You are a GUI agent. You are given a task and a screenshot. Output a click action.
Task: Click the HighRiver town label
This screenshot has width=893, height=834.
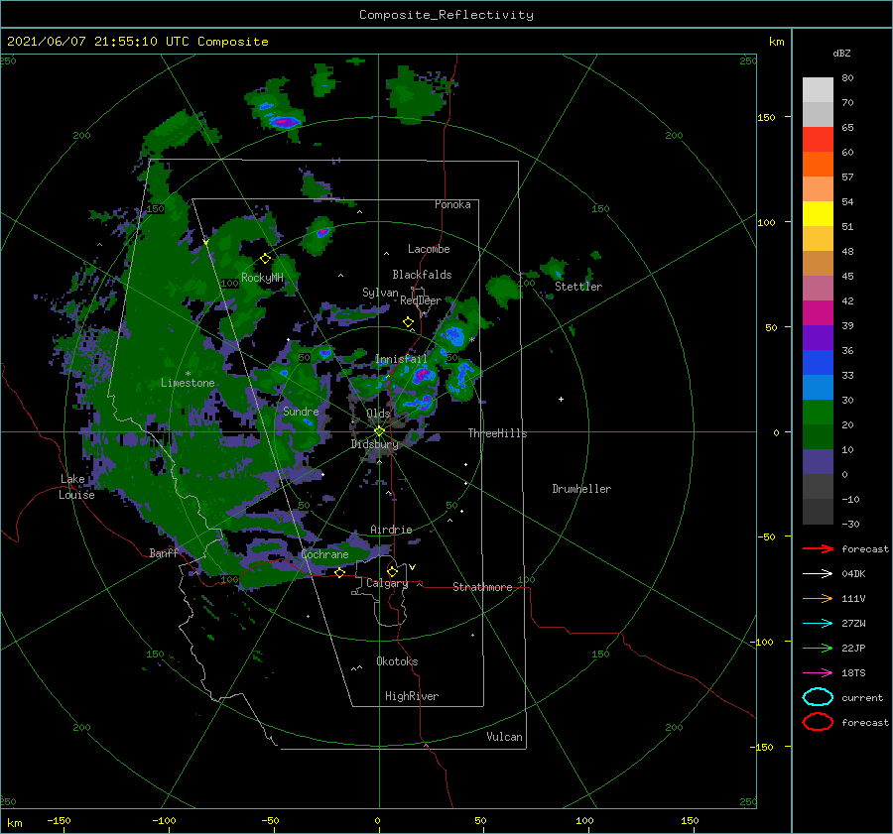coord(411,696)
